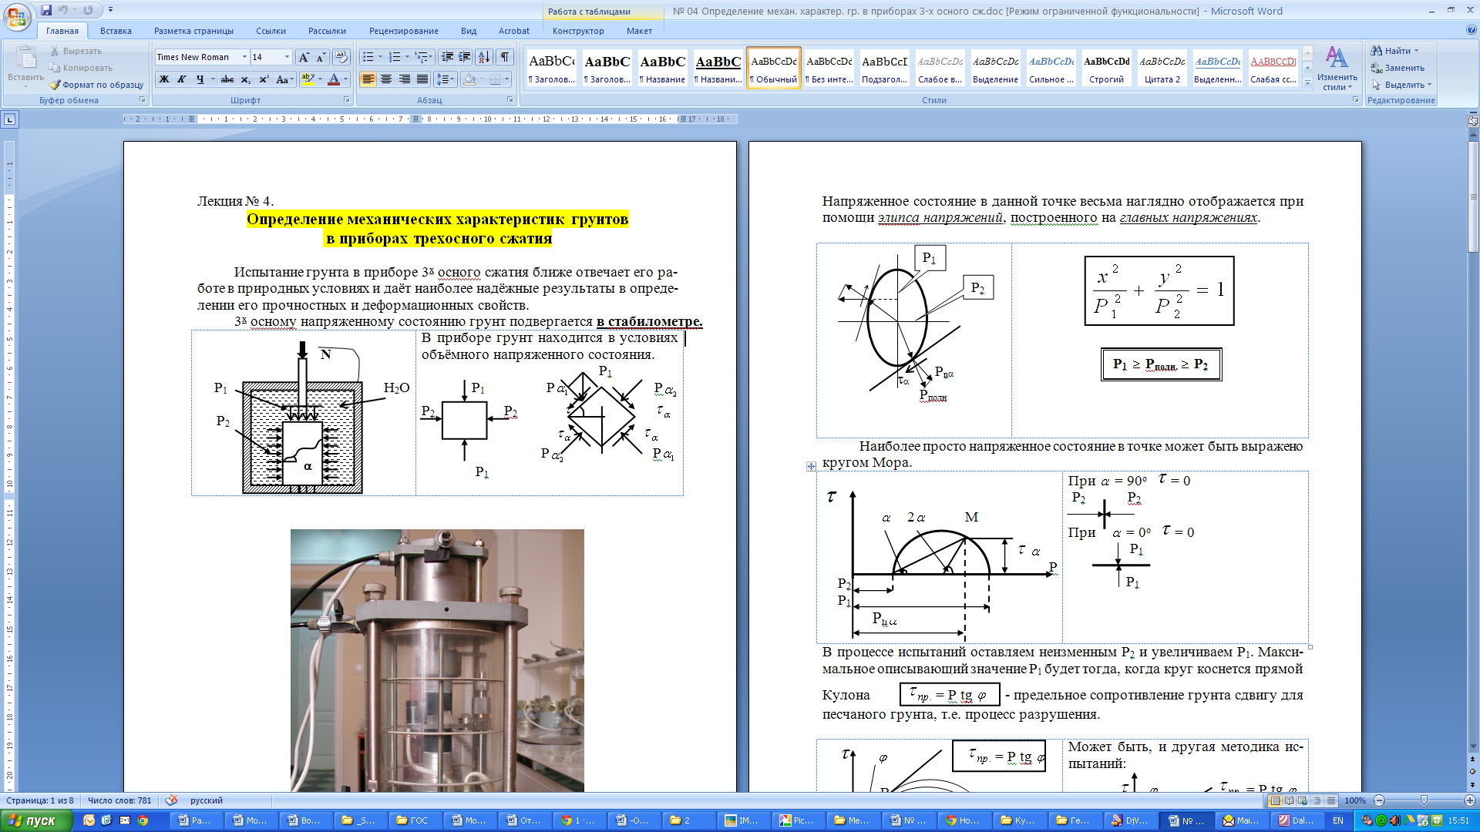Click the spelling check icon in status bar
Viewport: 1480px width, 832px height.
[x=171, y=800]
